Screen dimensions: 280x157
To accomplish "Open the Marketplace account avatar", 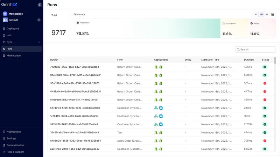I will coord(5,14).
